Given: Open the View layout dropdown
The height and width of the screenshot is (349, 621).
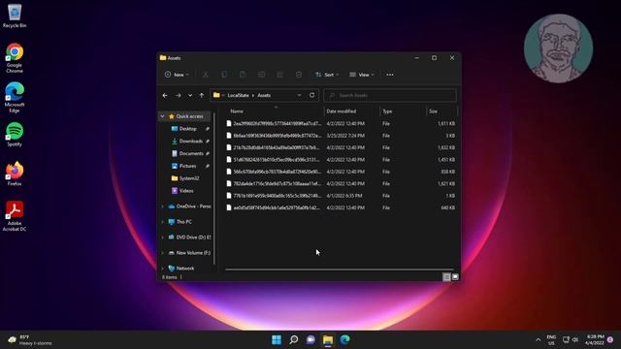Looking at the screenshot, I should pyautogui.click(x=362, y=75).
